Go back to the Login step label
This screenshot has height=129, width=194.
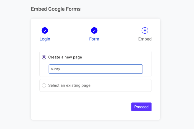(45, 39)
